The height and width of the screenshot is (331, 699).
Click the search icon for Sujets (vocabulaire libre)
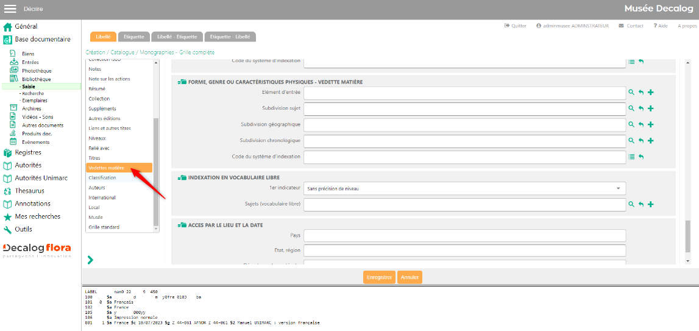(x=631, y=204)
